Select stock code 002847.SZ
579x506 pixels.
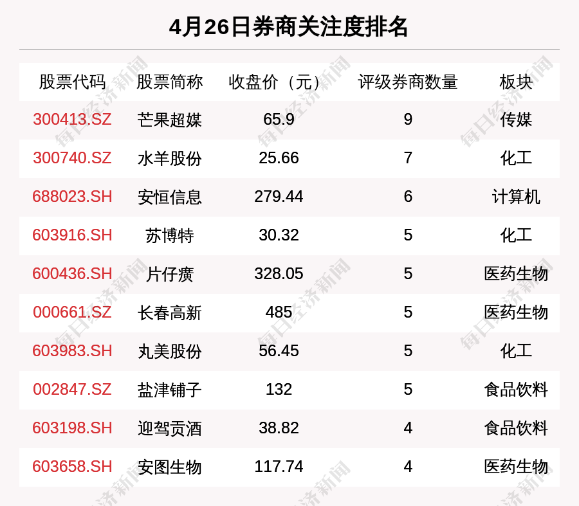[72, 390]
